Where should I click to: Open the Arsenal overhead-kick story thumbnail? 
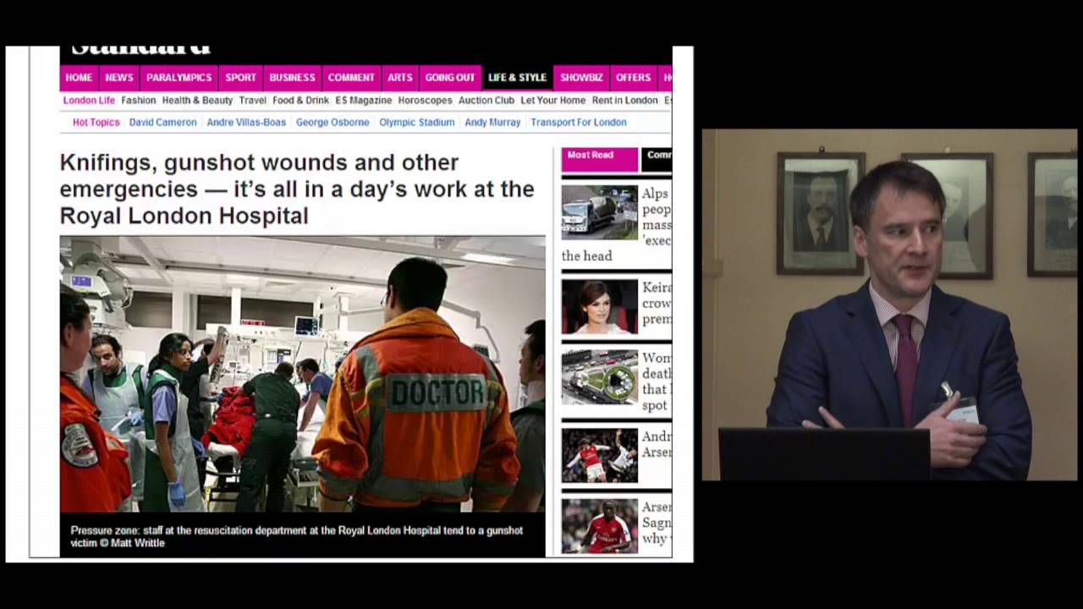[599, 455]
